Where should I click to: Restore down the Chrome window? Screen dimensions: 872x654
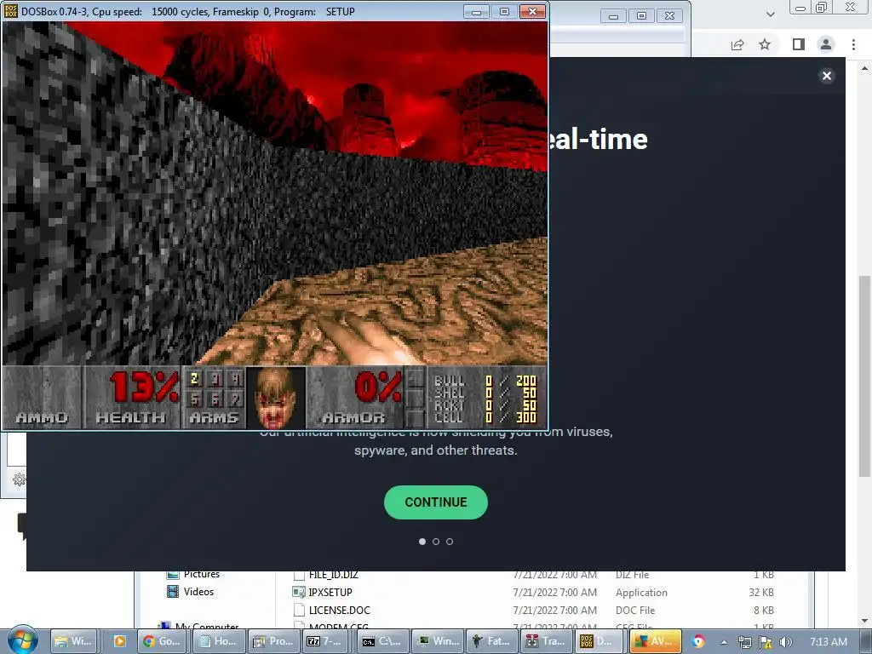pyautogui.click(x=822, y=7)
